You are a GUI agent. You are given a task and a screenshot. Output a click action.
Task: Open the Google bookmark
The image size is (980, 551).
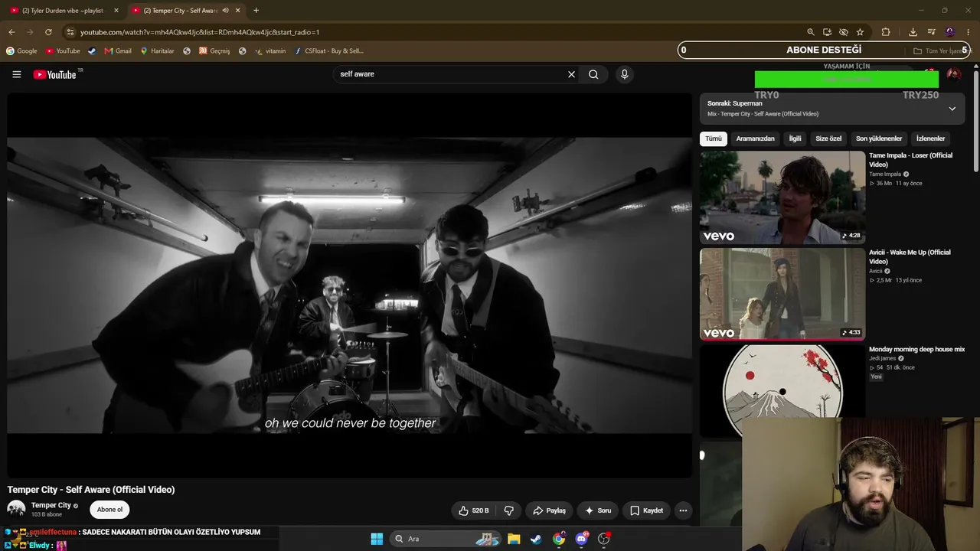[x=21, y=51]
